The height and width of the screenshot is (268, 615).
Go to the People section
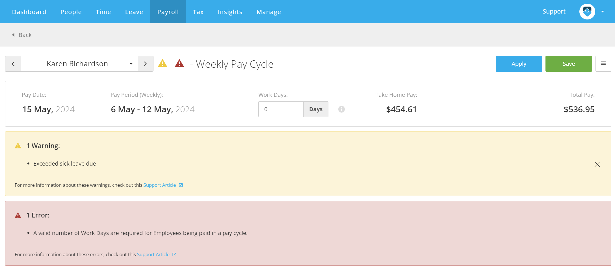(71, 12)
